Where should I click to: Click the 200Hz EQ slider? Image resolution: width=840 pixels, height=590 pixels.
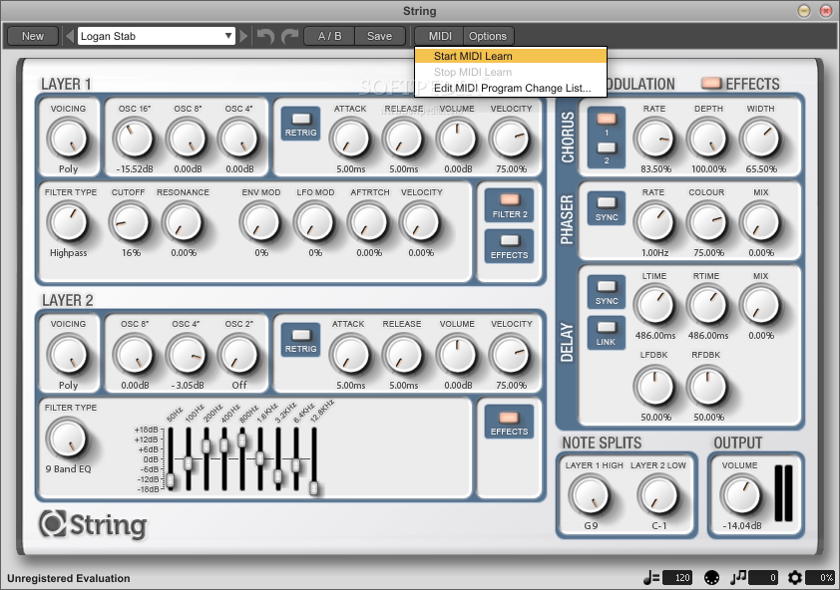point(207,458)
